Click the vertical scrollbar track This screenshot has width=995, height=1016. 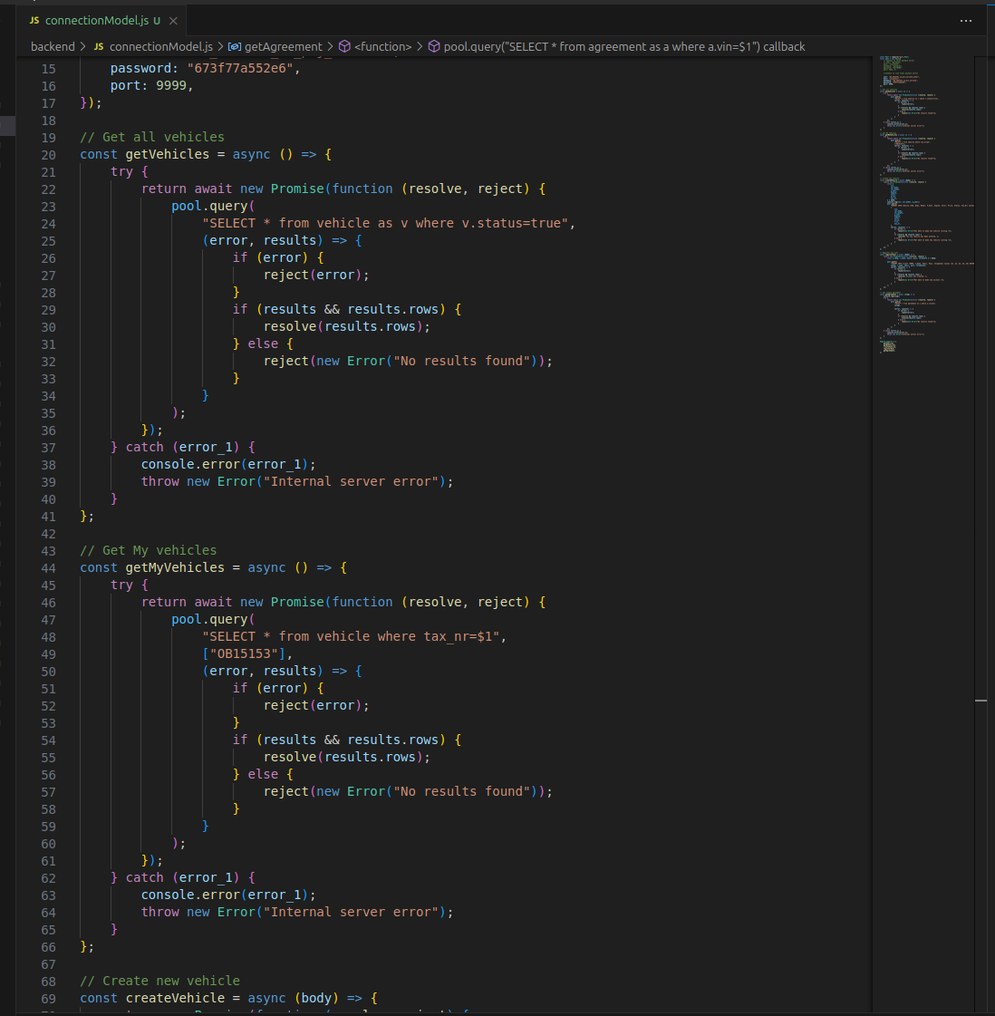[981, 453]
